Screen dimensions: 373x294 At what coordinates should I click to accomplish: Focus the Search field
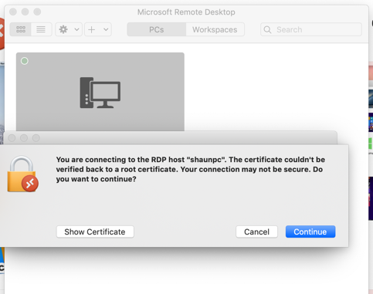[x=311, y=29]
